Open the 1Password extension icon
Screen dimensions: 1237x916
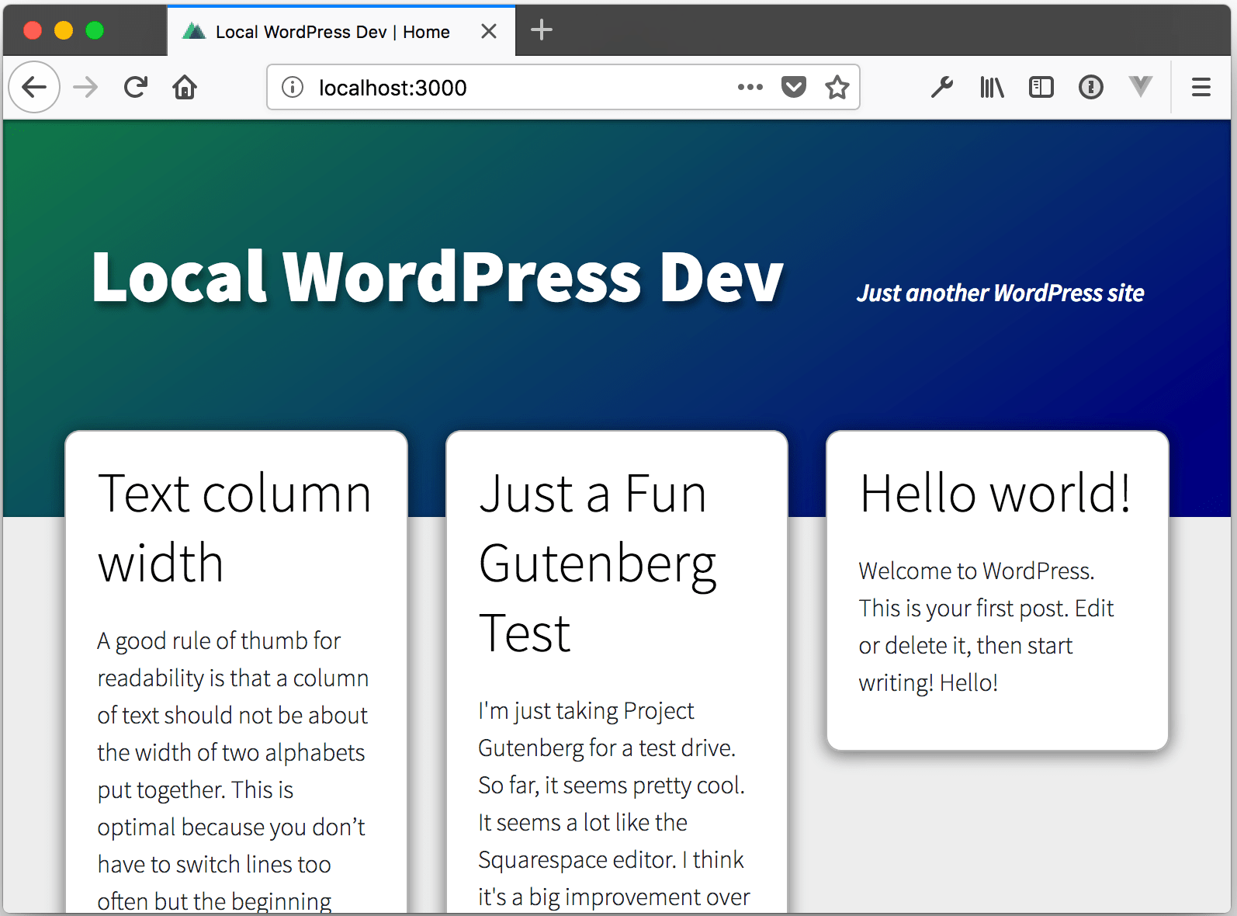[x=1091, y=87]
